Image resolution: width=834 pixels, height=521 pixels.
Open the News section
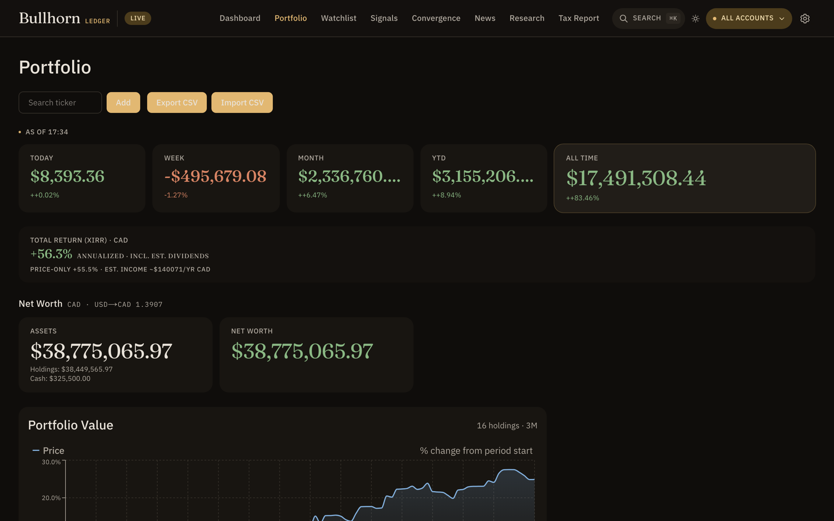[485, 18]
